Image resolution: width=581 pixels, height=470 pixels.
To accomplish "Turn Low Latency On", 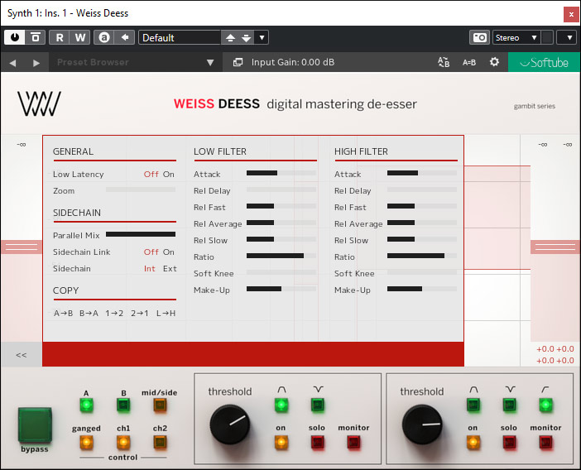I will point(169,175).
